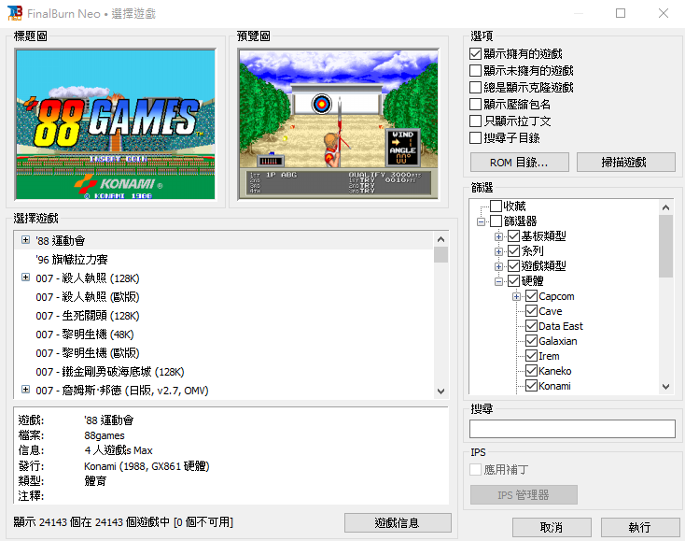This screenshot has height=541, width=685.
Task: Maximize the FinalBurn Neo window
Action: tap(621, 13)
